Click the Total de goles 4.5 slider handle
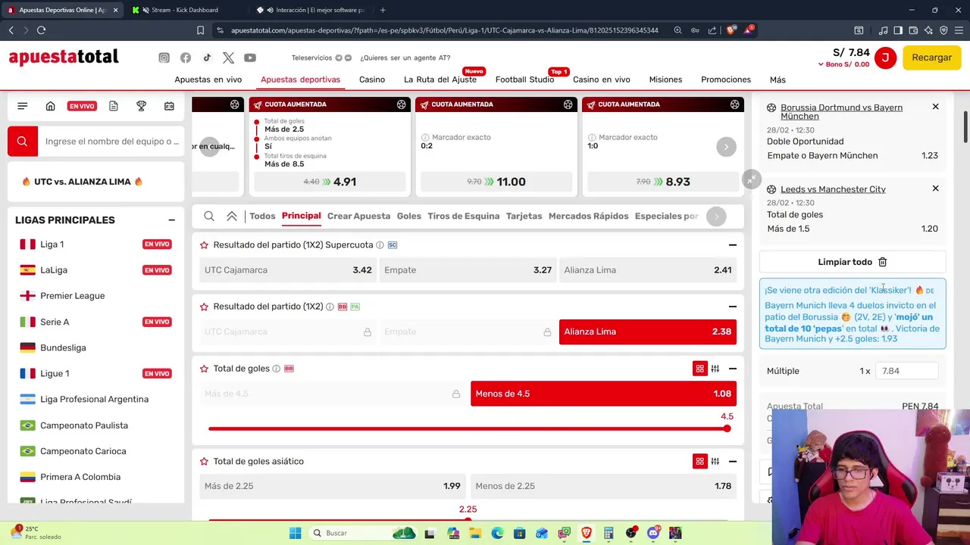The width and height of the screenshot is (970, 545). [x=727, y=429]
